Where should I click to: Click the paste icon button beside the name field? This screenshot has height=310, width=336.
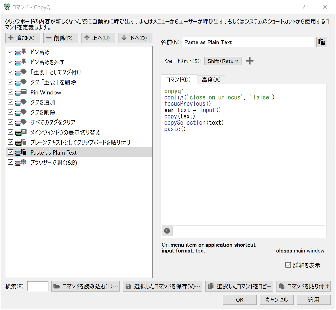click(x=321, y=42)
